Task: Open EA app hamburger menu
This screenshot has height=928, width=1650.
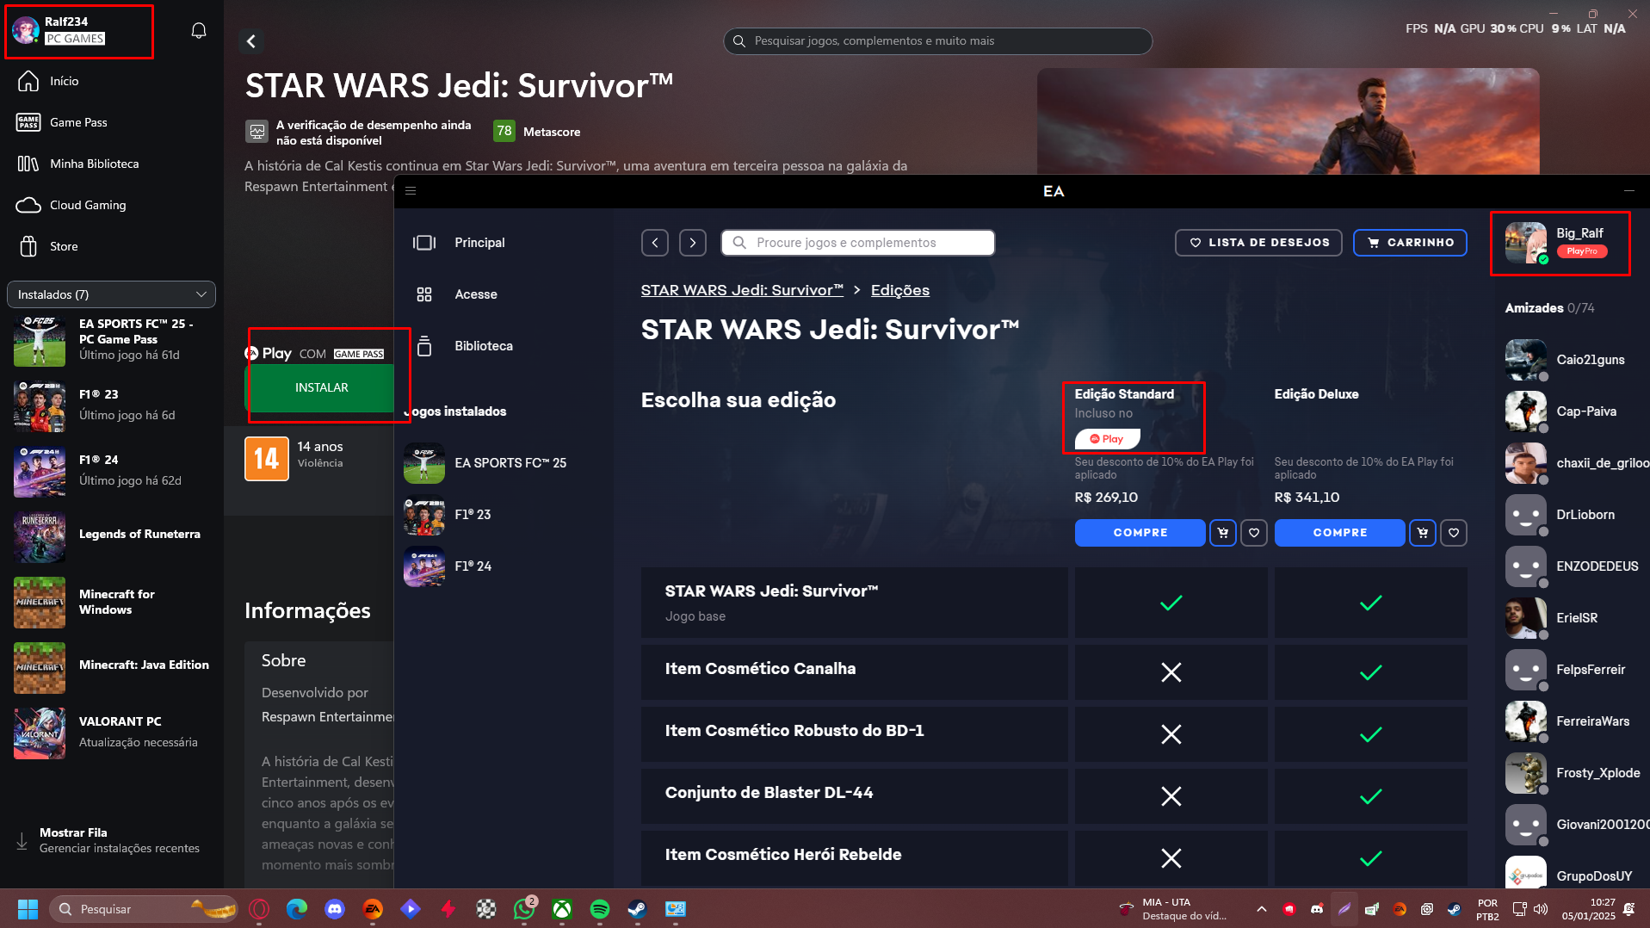Action: click(x=411, y=191)
